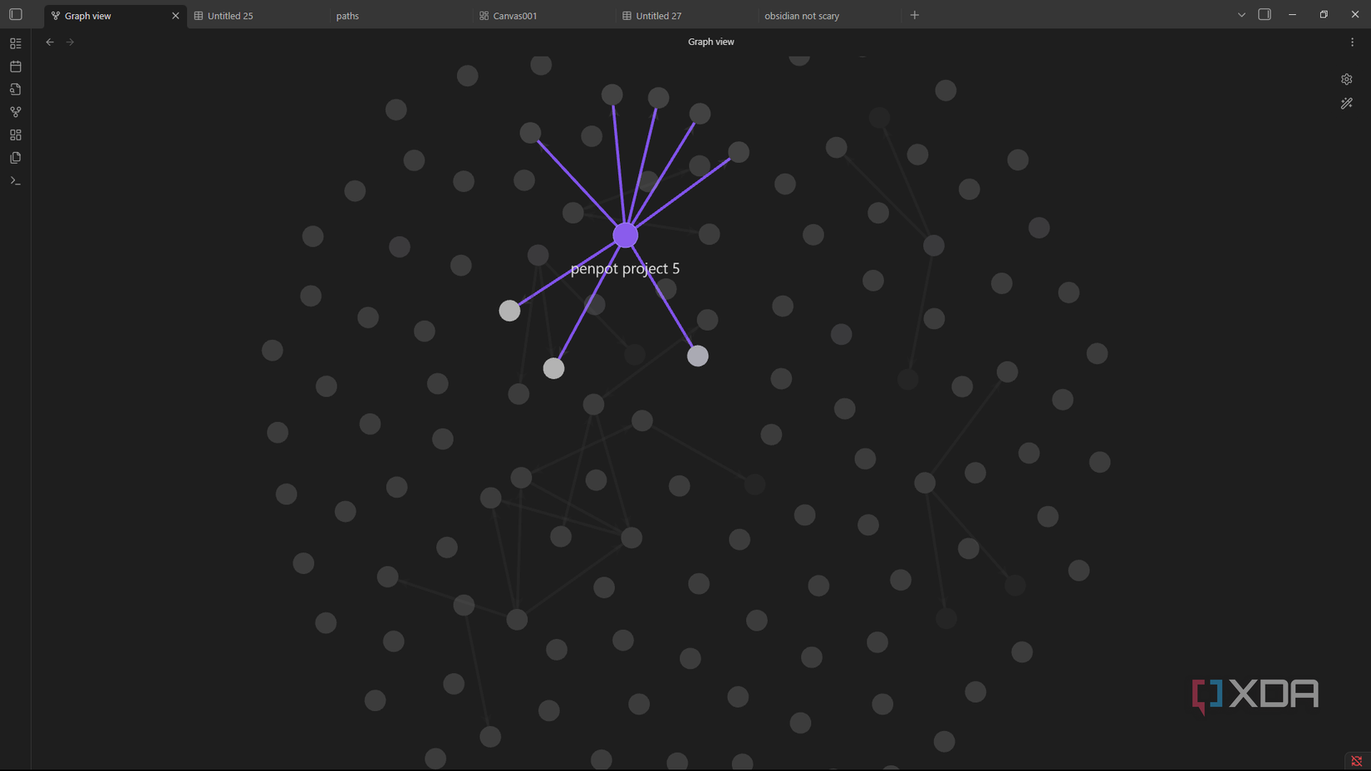Close the Graph view tab
This screenshot has height=771, width=1371.
point(175,15)
